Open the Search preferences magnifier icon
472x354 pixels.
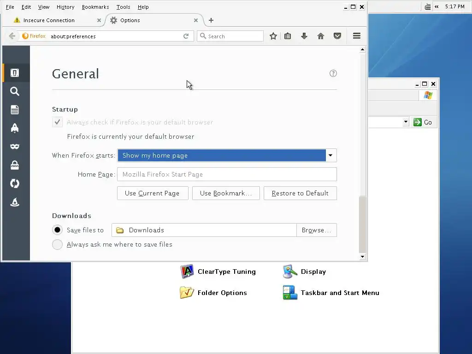[15, 91]
